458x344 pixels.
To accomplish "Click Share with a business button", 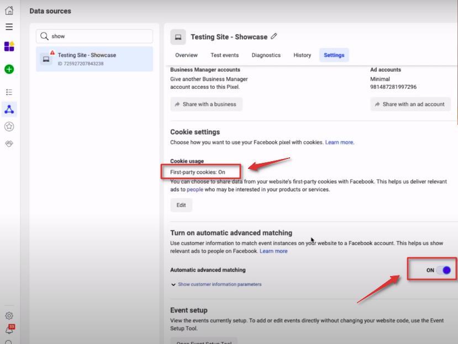I will point(206,104).
